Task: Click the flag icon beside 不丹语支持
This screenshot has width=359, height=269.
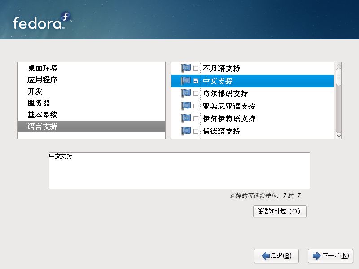Action: click(x=186, y=68)
